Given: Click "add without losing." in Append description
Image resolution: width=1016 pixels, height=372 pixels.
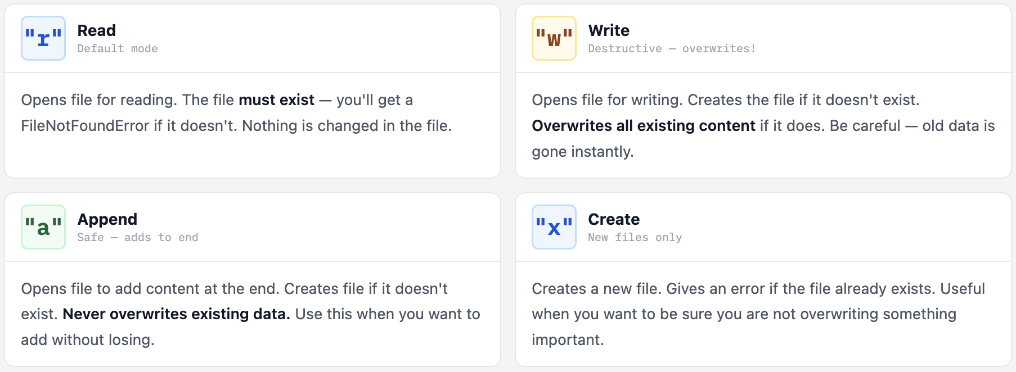Looking at the screenshot, I should [87, 340].
